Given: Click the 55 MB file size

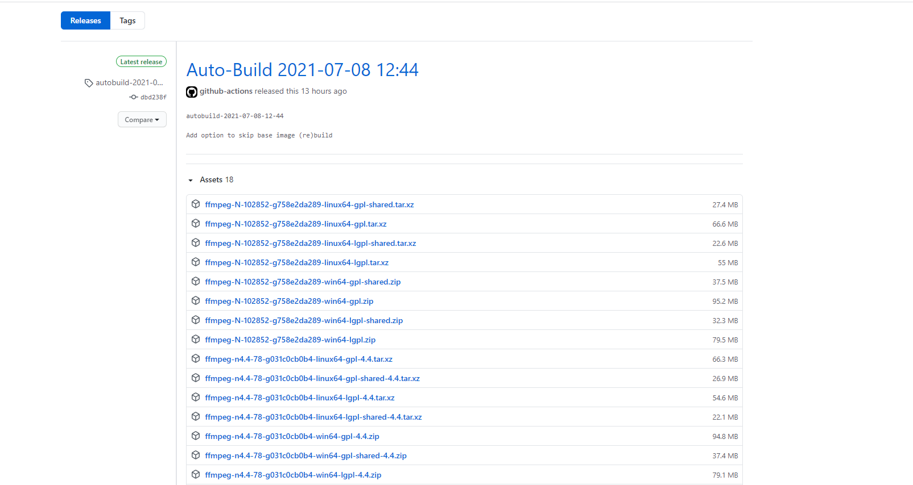Looking at the screenshot, I should point(728,263).
